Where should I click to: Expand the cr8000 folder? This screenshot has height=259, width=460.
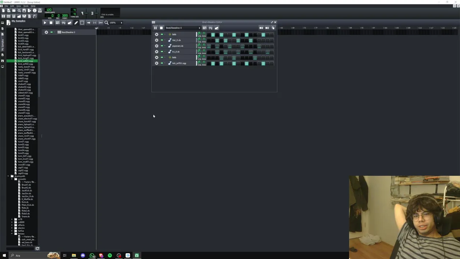click(12, 222)
